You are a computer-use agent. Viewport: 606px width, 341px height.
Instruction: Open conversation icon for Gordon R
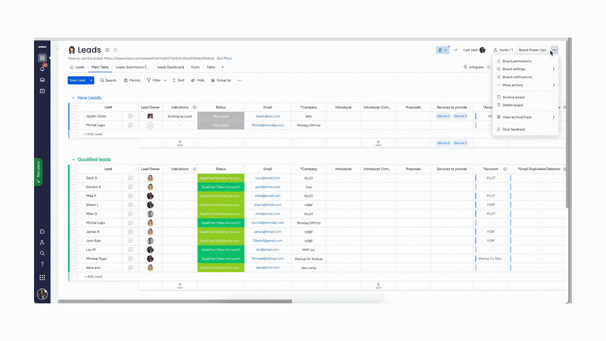[x=131, y=187]
